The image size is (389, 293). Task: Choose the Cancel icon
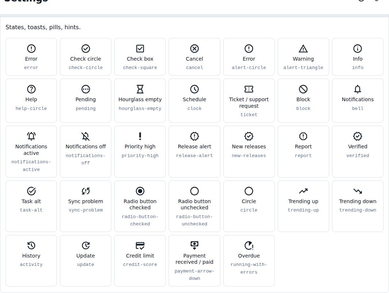pos(194,49)
